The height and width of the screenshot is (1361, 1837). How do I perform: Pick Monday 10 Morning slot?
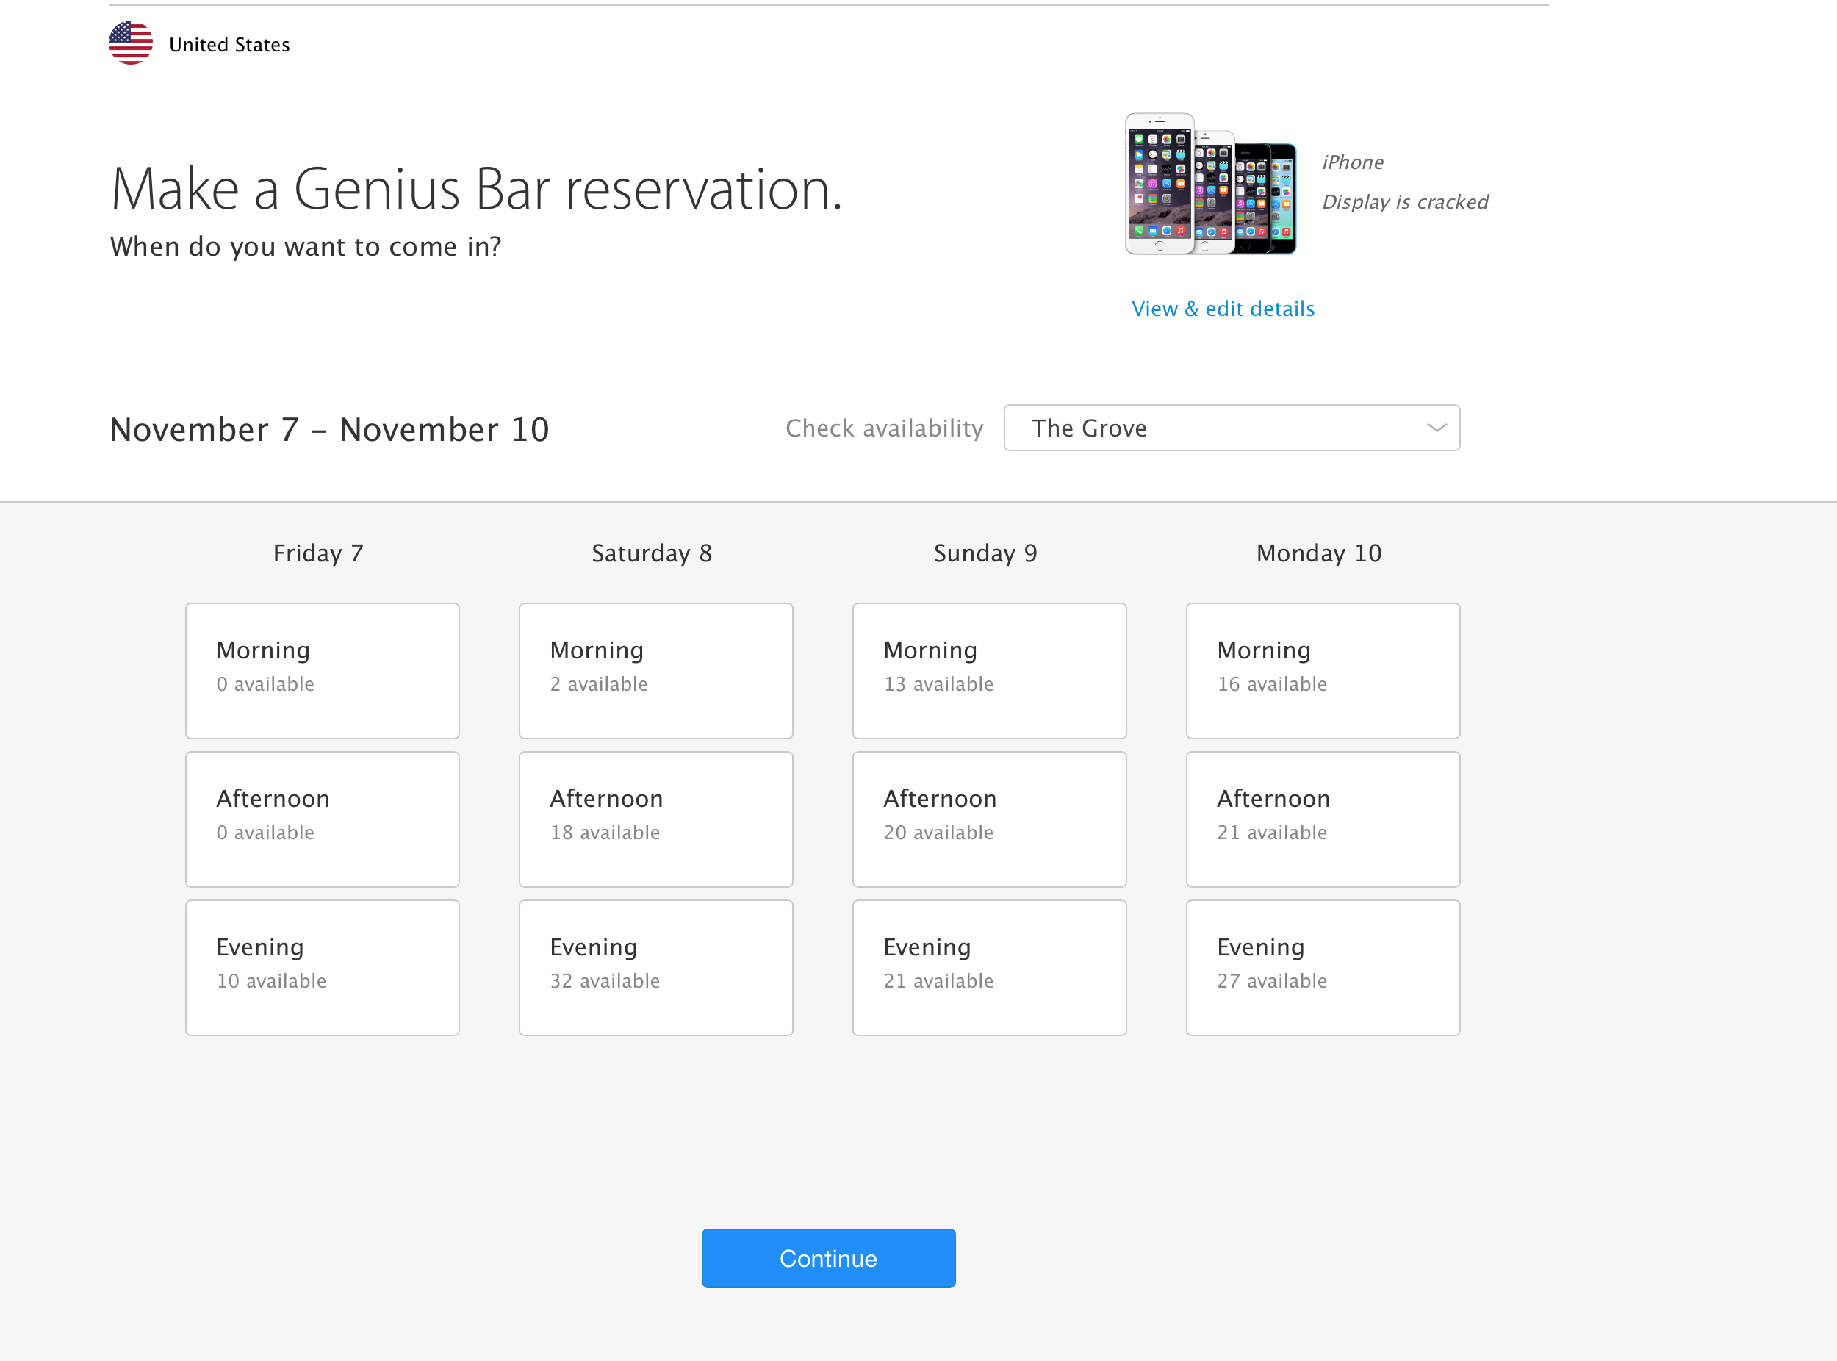(1323, 671)
